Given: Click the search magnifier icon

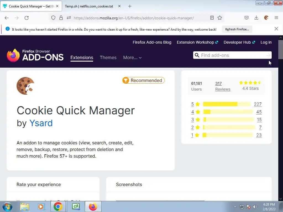Looking at the screenshot, I should pos(197,55).
